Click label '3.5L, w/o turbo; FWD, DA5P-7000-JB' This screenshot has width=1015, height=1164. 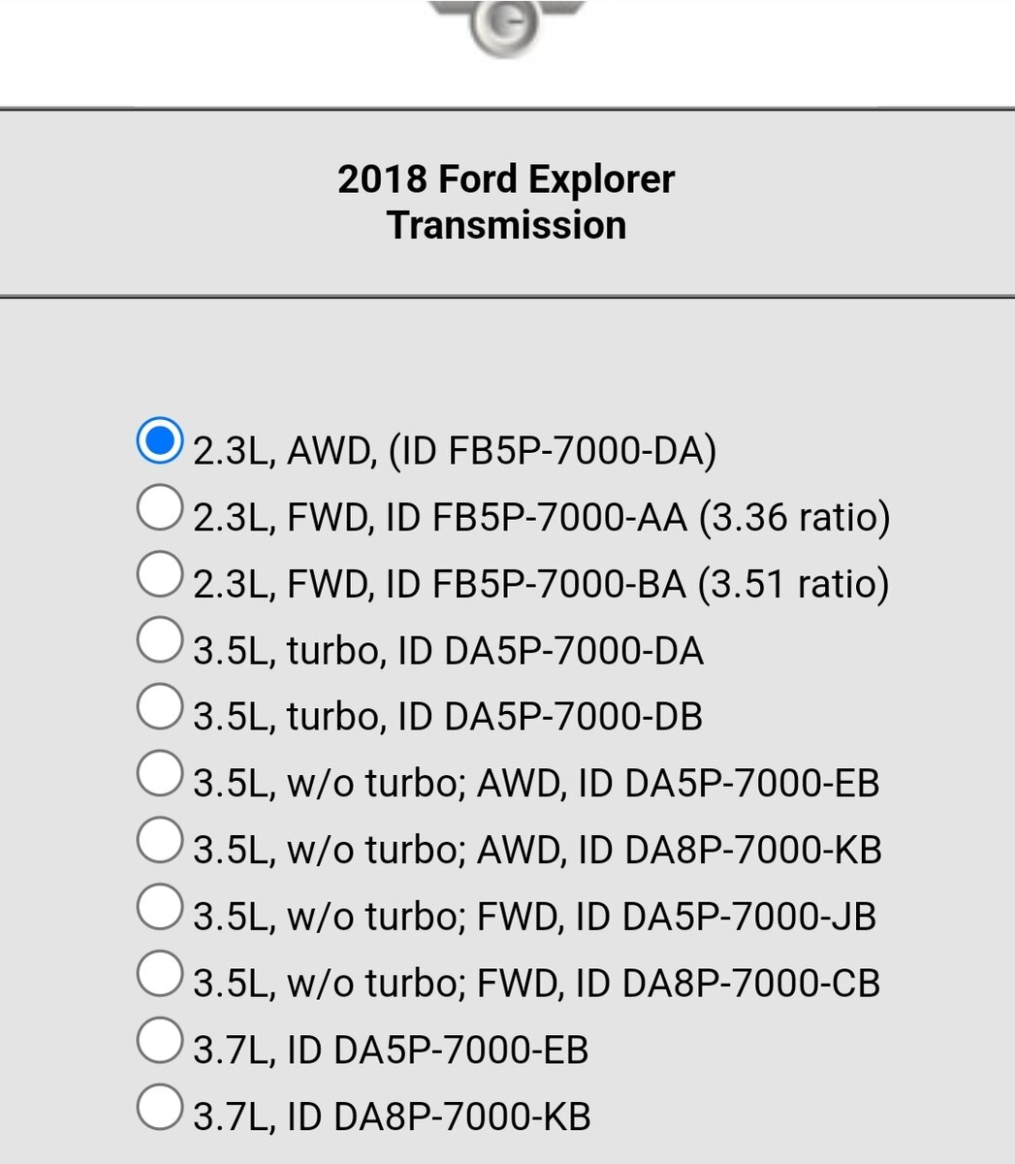(534, 917)
